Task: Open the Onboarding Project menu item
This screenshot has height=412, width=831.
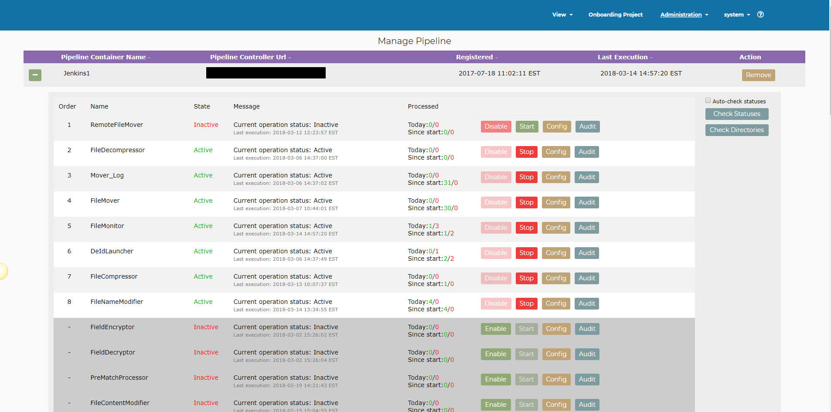Action: point(615,14)
